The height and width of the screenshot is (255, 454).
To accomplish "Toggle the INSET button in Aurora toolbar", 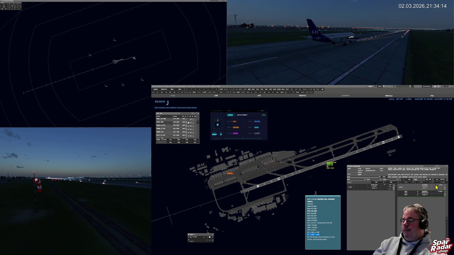I will point(156,89).
